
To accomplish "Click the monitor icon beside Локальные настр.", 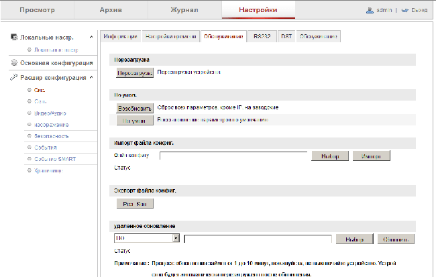I will 14,37.
